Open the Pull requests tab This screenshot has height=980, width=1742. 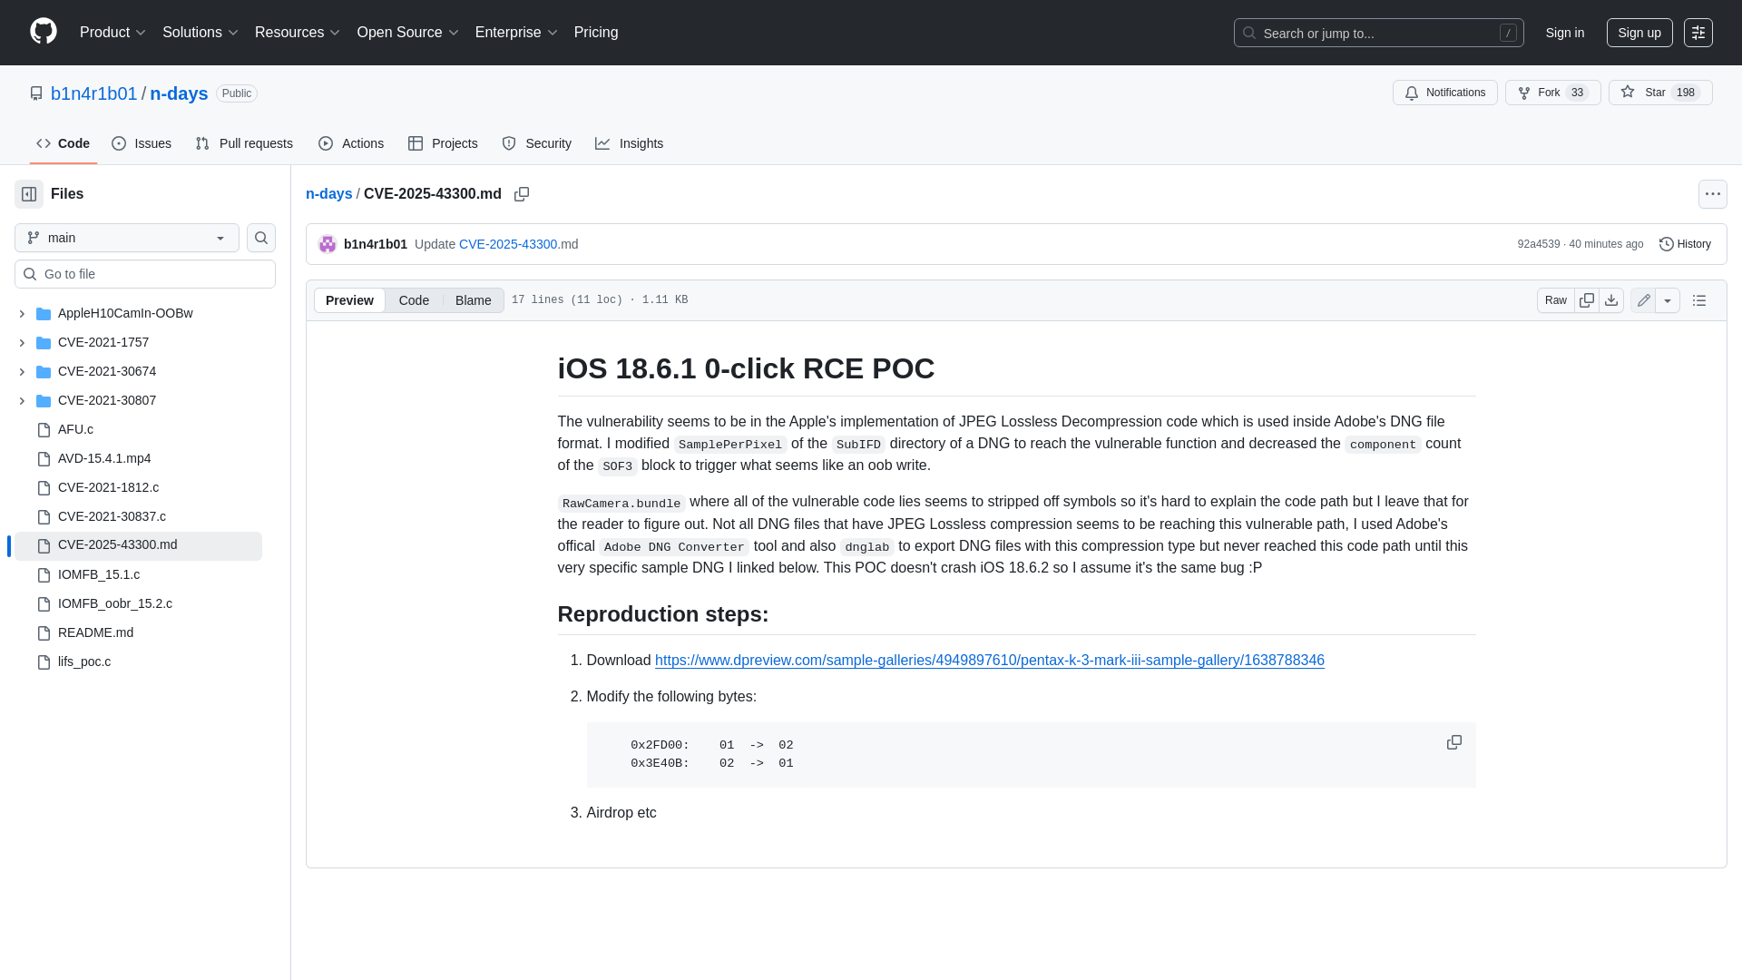pyautogui.click(x=244, y=143)
